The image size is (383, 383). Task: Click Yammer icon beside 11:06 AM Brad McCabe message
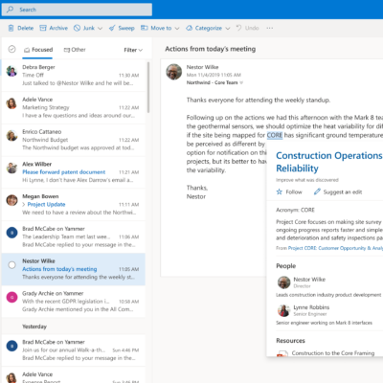[x=11, y=233]
